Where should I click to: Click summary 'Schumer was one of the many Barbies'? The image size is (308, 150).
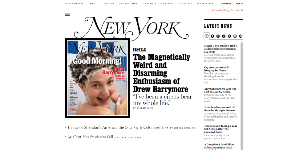[219, 98]
